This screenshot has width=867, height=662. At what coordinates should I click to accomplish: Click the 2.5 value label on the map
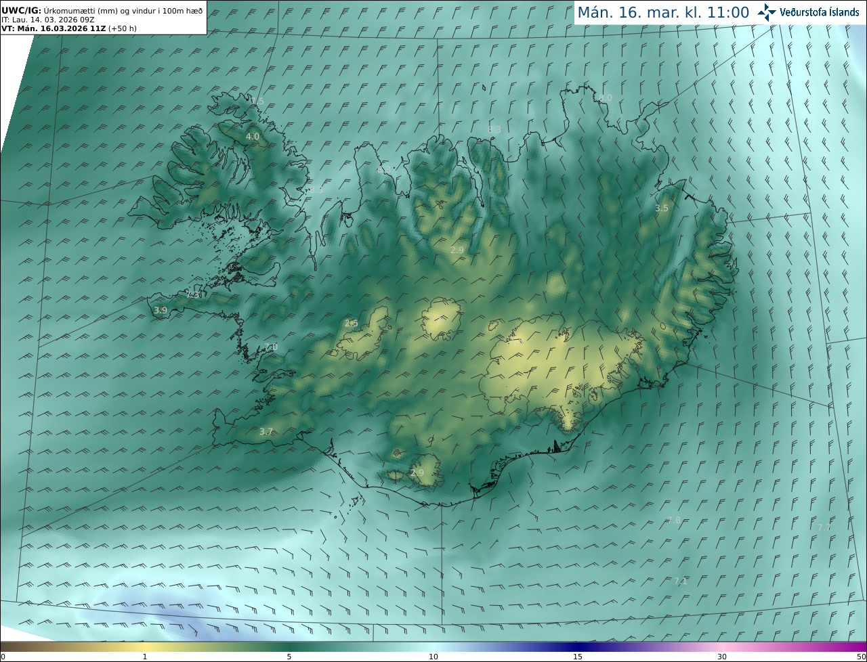(351, 324)
